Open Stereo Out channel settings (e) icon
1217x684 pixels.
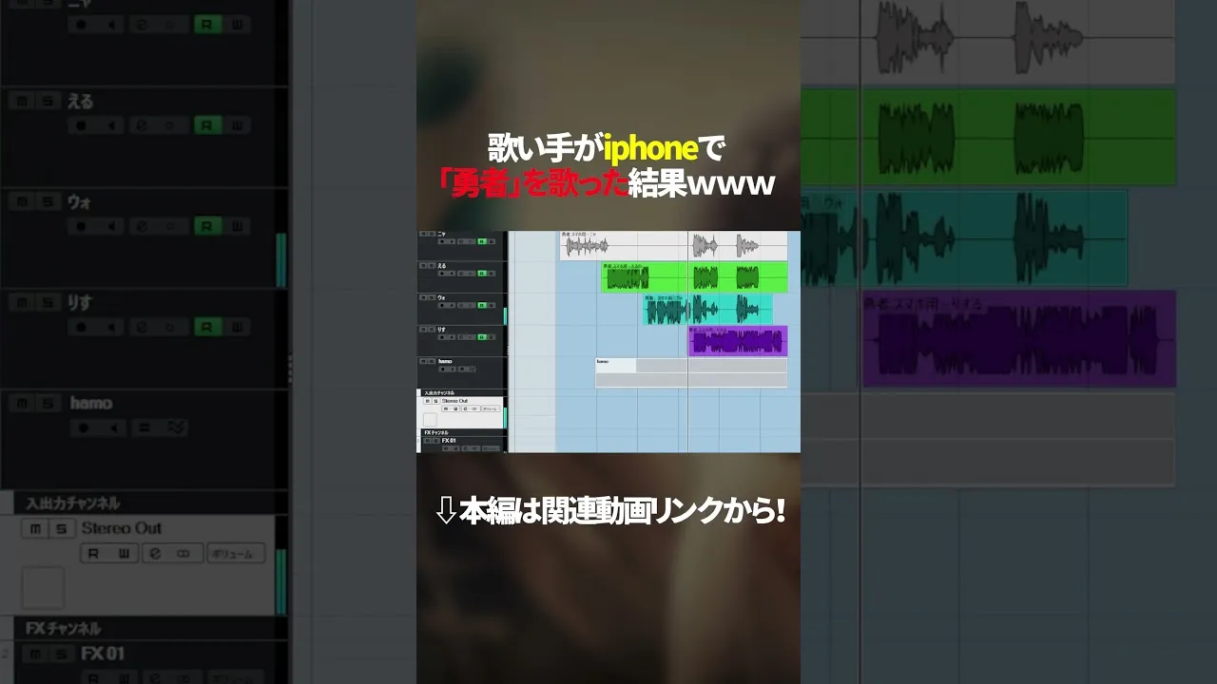[x=155, y=554]
